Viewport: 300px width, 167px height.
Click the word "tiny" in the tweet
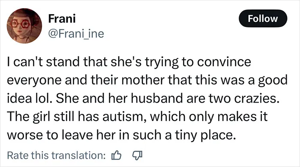(x=183, y=135)
